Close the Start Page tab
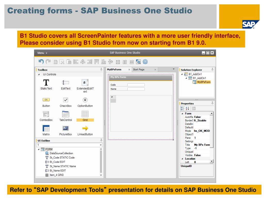Viewport: 264px width, 198px height. tap(155, 70)
